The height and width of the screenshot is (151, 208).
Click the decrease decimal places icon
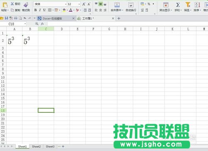tap(147, 10)
